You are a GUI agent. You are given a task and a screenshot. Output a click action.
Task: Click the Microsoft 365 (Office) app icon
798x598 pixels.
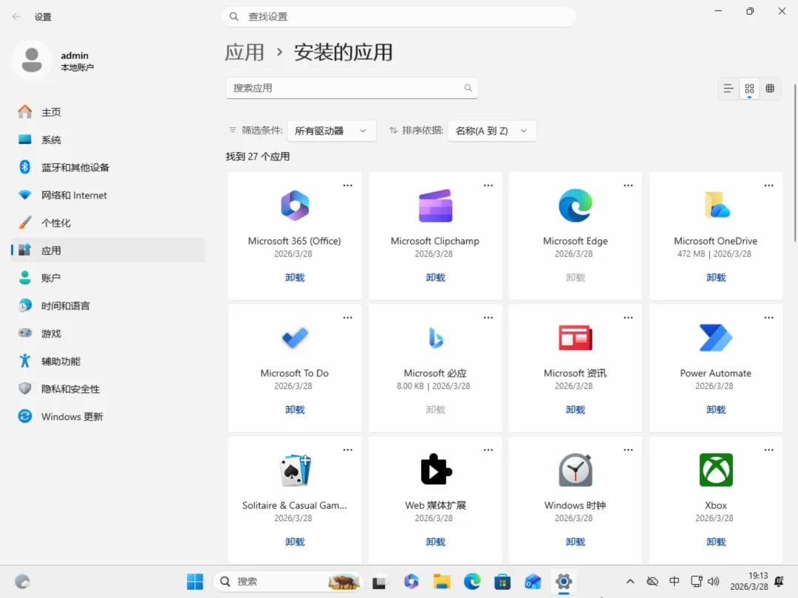[295, 205]
